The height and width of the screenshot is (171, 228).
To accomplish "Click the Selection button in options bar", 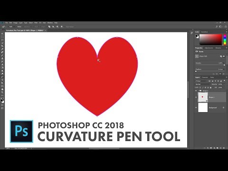I will pos(27,27).
